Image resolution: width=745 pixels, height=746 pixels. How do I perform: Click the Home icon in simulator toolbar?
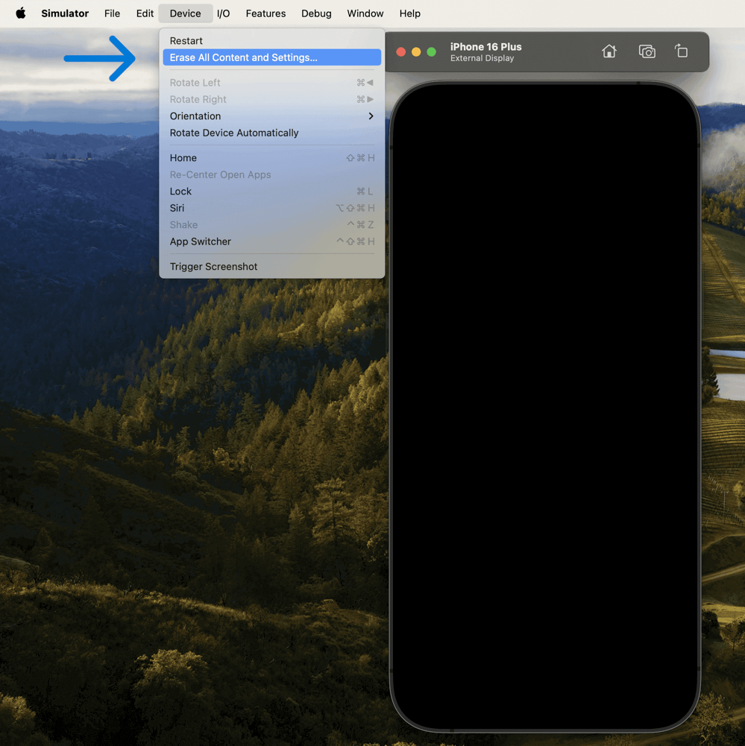(609, 51)
